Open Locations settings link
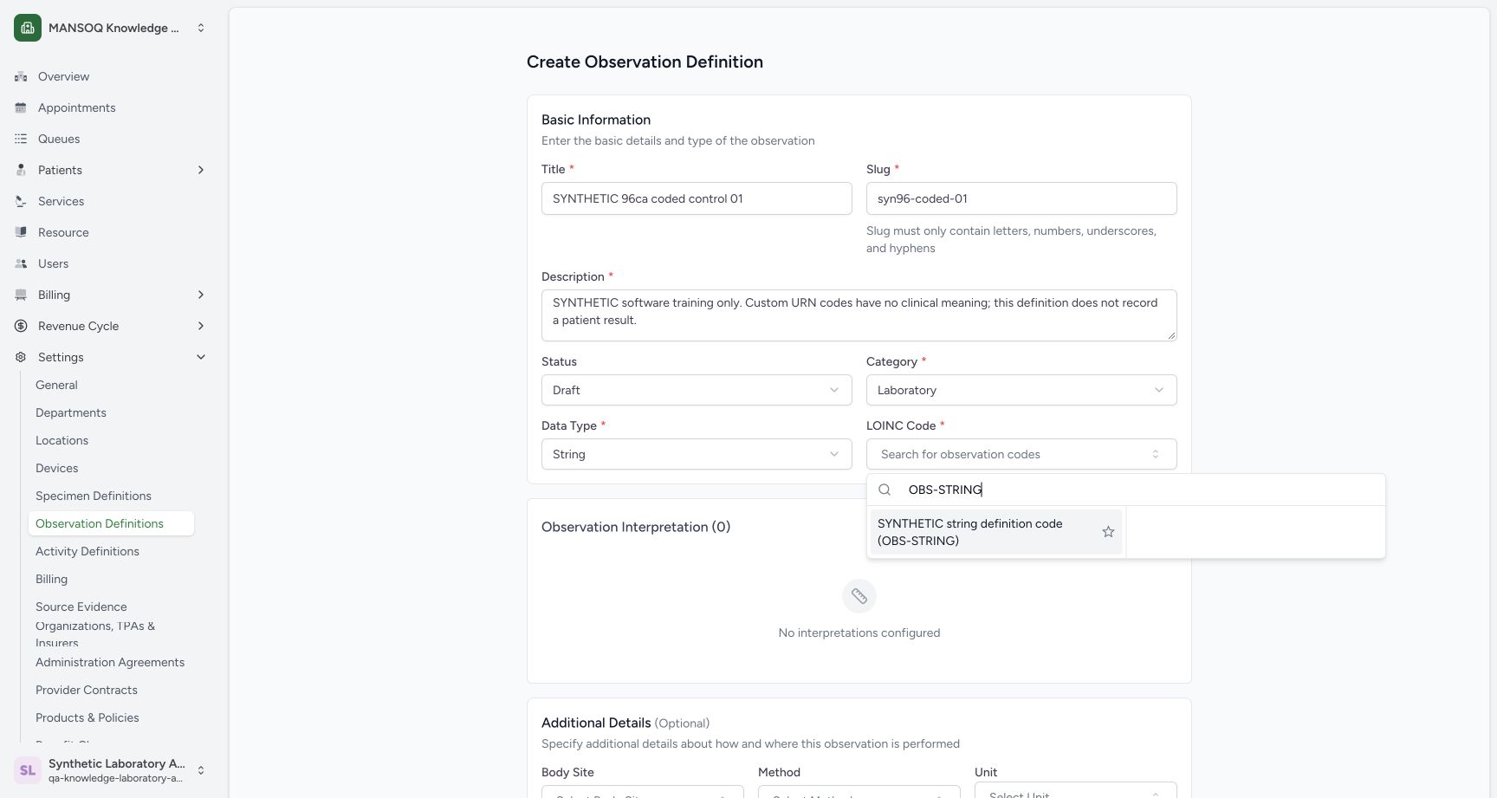This screenshot has width=1497, height=798. [62, 440]
